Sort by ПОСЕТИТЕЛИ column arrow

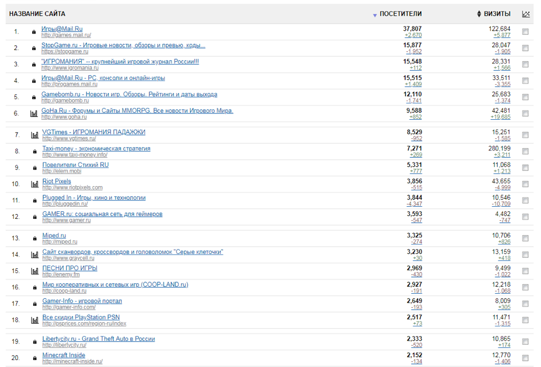[x=374, y=15]
